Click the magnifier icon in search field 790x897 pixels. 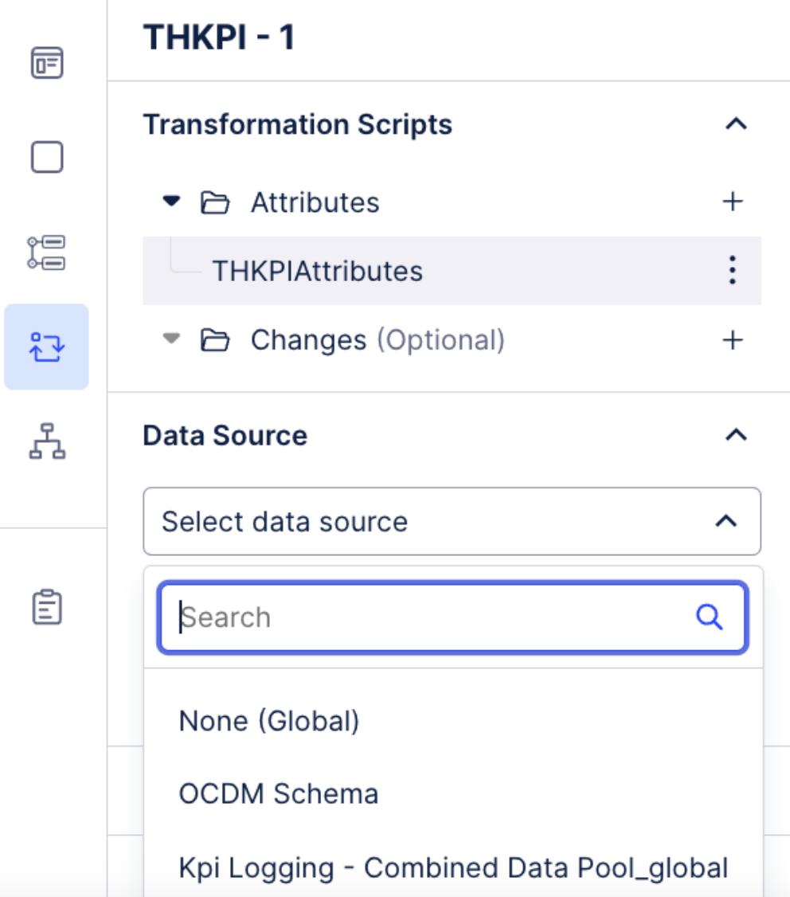[x=709, y=617]
